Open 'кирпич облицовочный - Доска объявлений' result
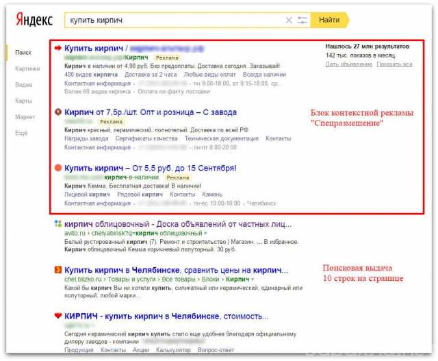Screen dimensions: 438x361 pos(178,224)
